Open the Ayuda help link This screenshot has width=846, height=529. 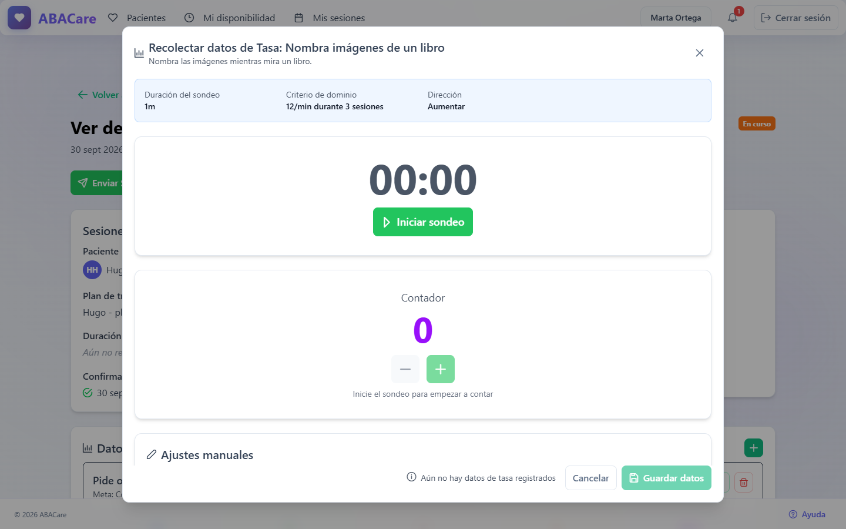pyautogui.click(x=807, y=514)
